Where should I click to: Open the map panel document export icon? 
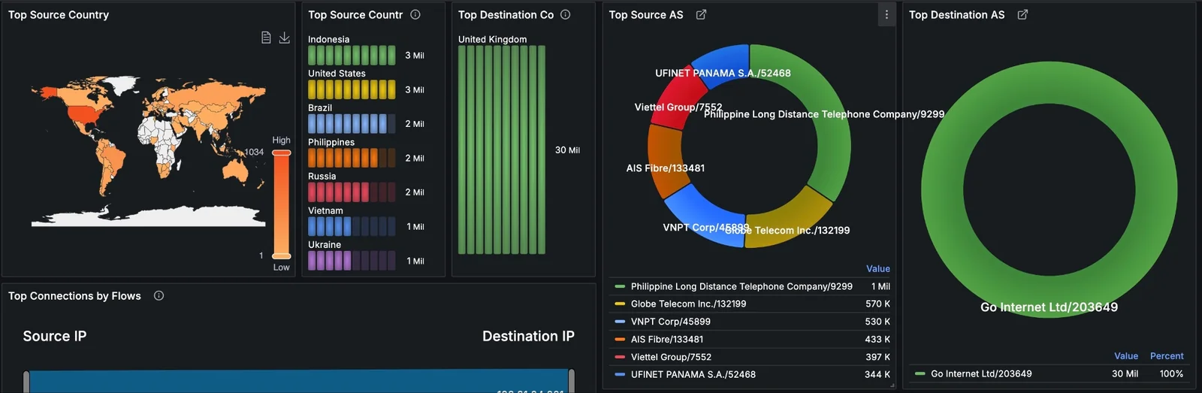coord(266,38)
